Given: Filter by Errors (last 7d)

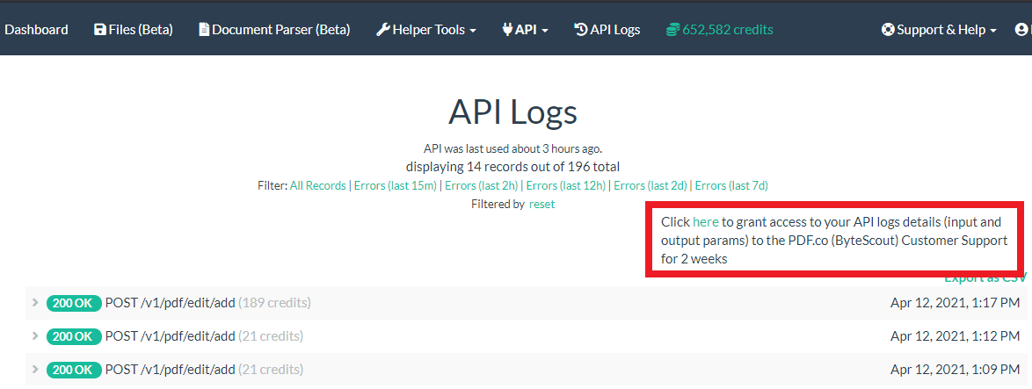Looking at the screenshot, I should 731,186.
